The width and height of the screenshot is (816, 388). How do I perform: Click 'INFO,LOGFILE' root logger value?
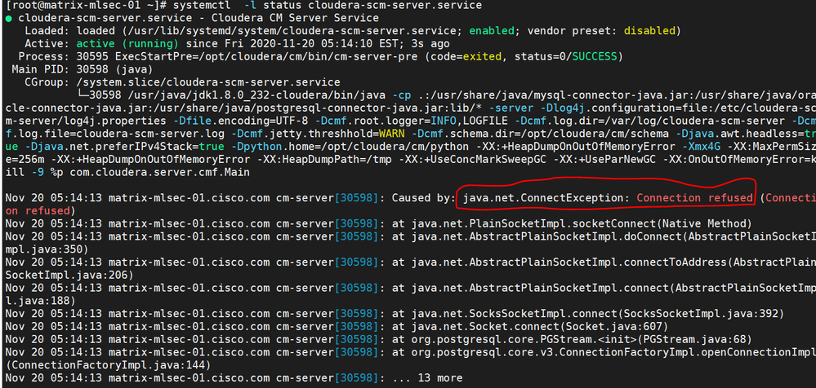469,121
